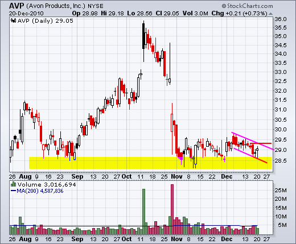Click the 31.0 price axis label

pyautogui.click(x=281, y=110)
